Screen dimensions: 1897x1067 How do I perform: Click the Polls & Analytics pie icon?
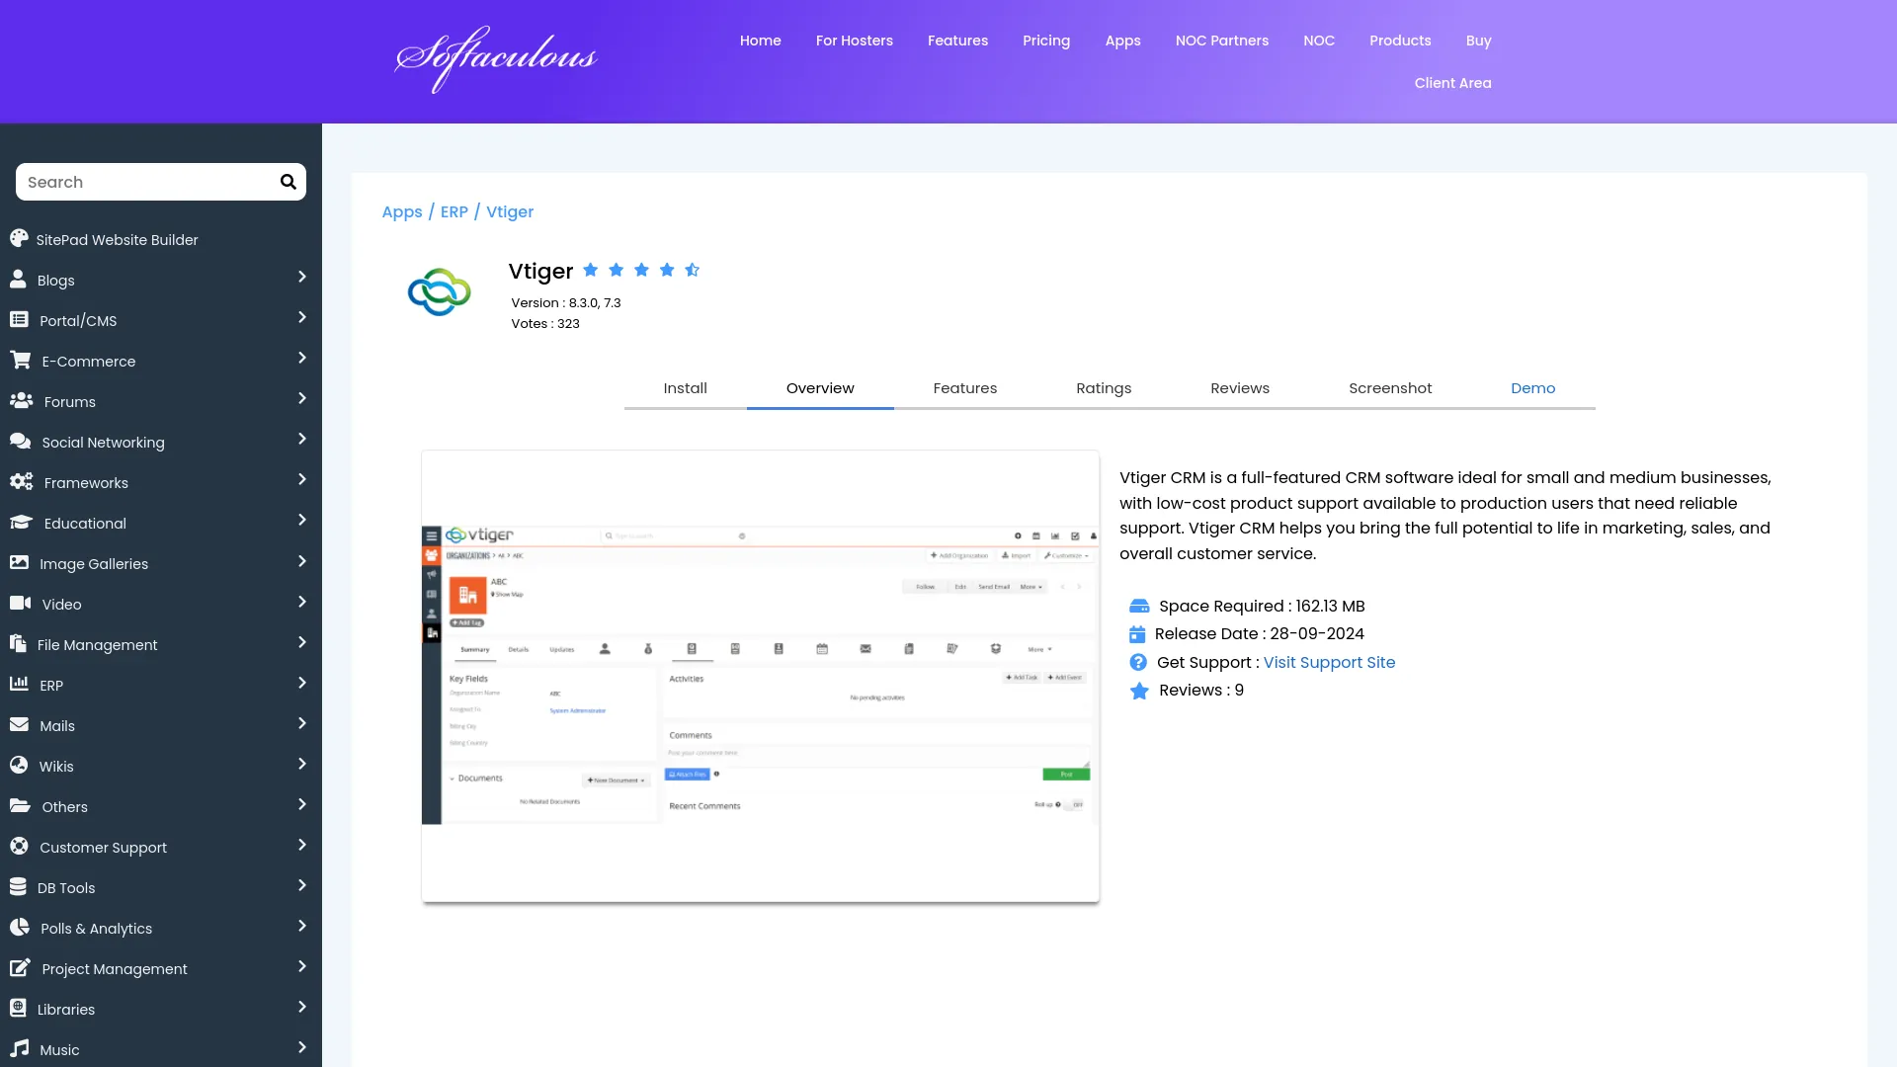(x=19, y=927)
